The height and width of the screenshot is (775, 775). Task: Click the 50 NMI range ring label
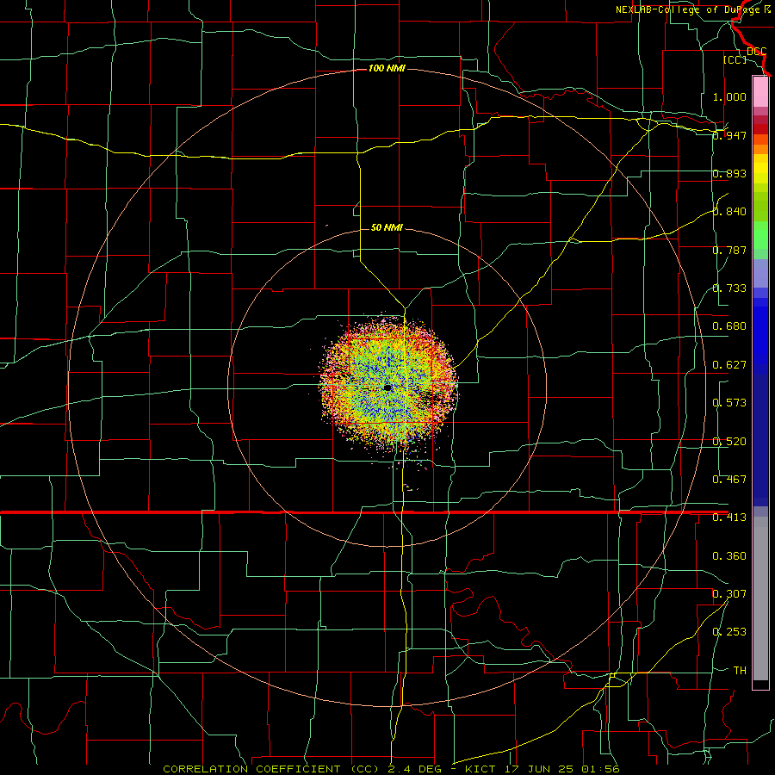point(387,228)
